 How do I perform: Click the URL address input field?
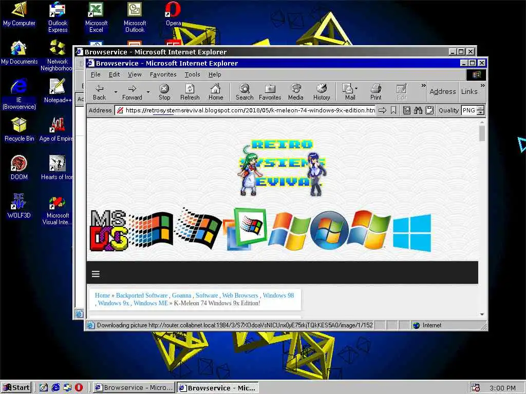tap(245, 110)
